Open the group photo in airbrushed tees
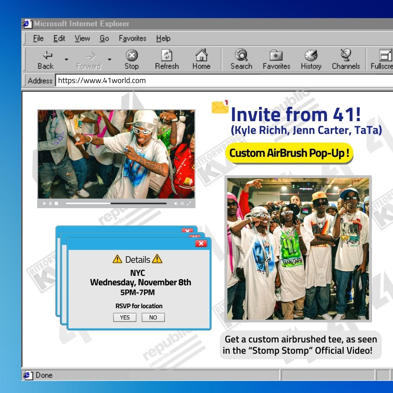Image resolution: width=393 pixels, height=393 pixels. pos(298,249)
